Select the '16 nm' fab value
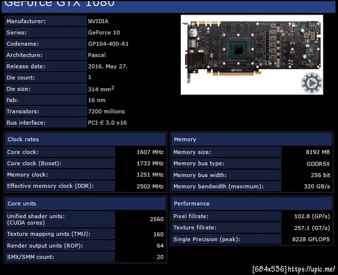 97,100
